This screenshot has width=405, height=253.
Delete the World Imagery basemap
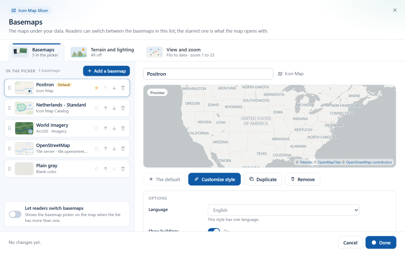pos(123,128)
